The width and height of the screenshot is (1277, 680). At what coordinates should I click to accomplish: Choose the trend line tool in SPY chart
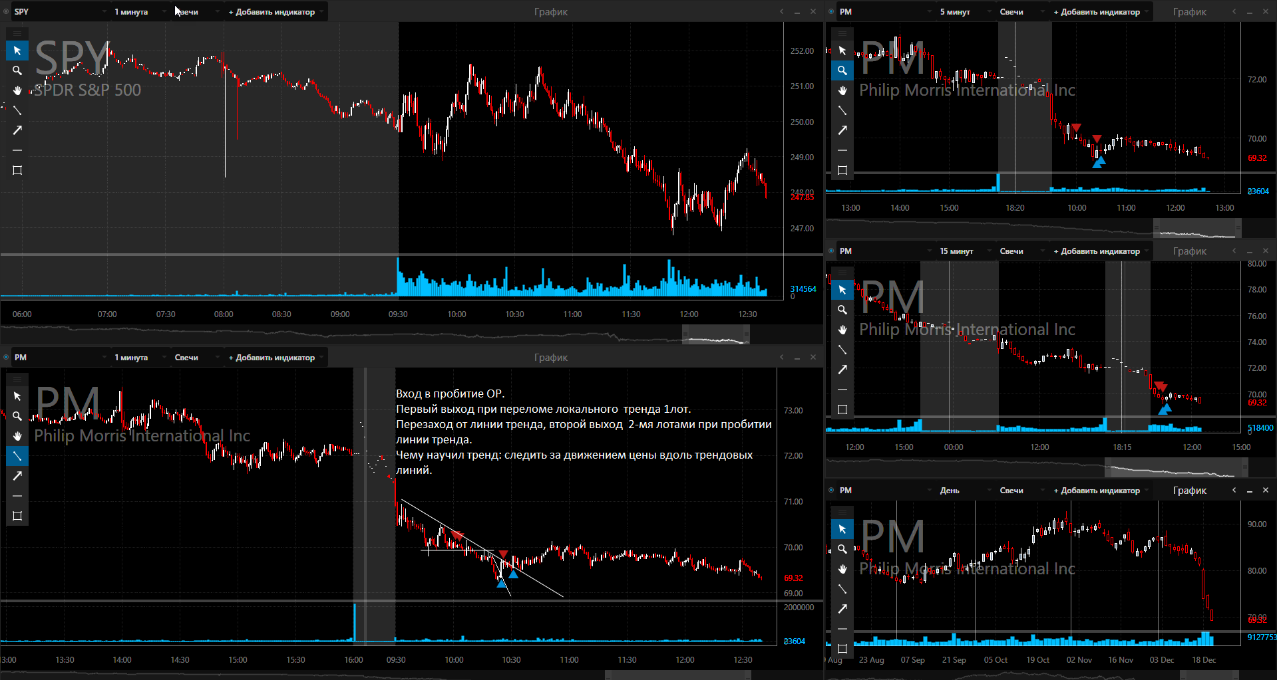click(x=17, y=110)
